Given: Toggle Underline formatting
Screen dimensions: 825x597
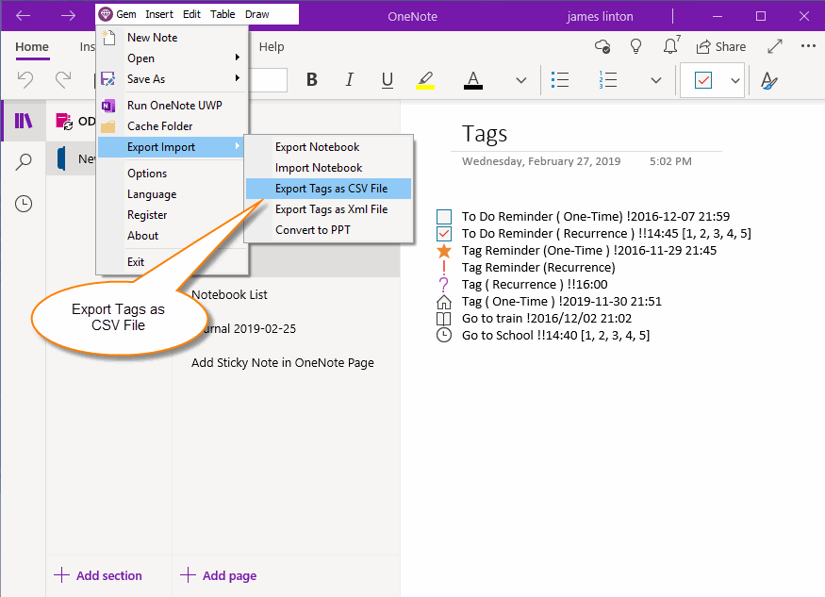Looking at the screenshot, I should 388,80.
